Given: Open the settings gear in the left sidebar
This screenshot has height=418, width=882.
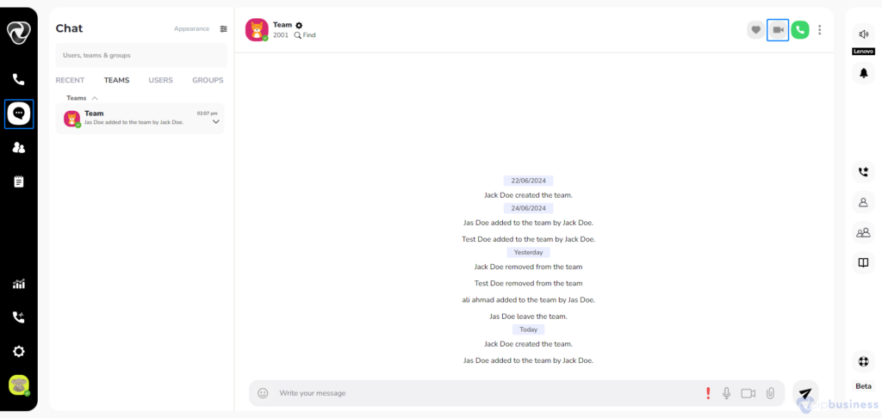Looking at the screenshot, I should pos(19,352).
